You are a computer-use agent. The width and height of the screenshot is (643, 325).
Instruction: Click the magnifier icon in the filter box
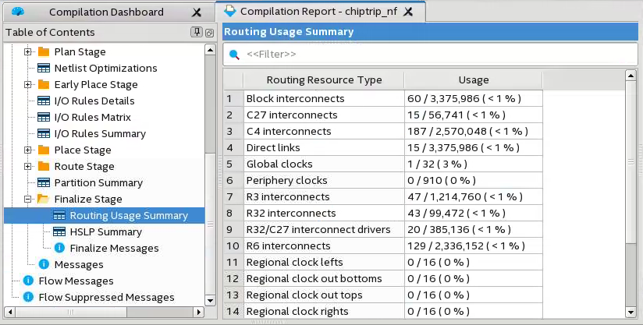point(234,55)
